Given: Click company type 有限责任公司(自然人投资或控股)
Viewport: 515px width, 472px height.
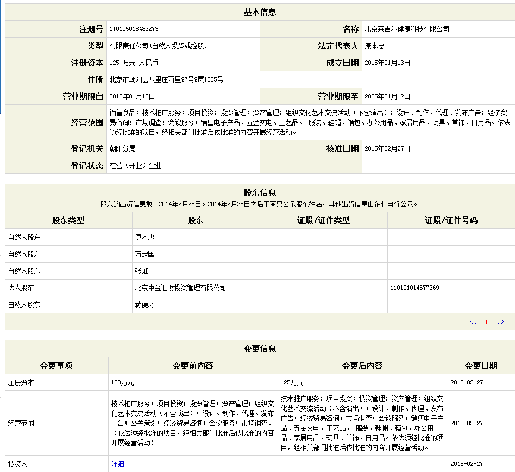Looking at the screenshot, I should click(x=158, y=46).
